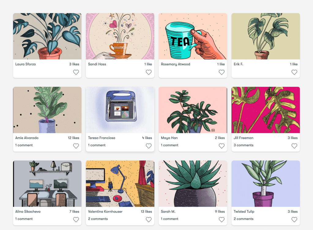Open Teresa Franciosa's tablet illustration thumbnail
This screenshot has height=230, width=313.
(120, 110)
